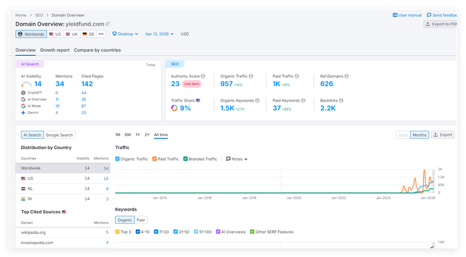466x257 pixels.
Task: Switch to the Growth report tab
Action: point(55,50)
